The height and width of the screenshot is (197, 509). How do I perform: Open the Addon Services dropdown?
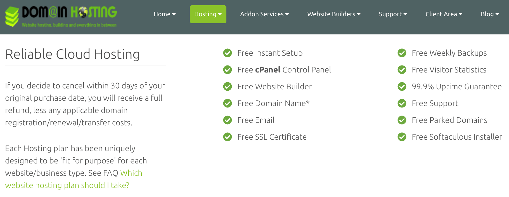pos(264,14)
